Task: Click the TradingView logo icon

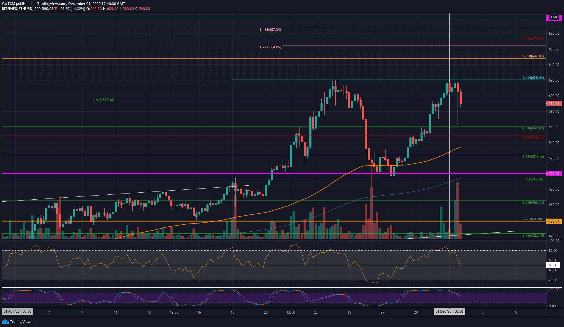Action: tap(5, 321)
